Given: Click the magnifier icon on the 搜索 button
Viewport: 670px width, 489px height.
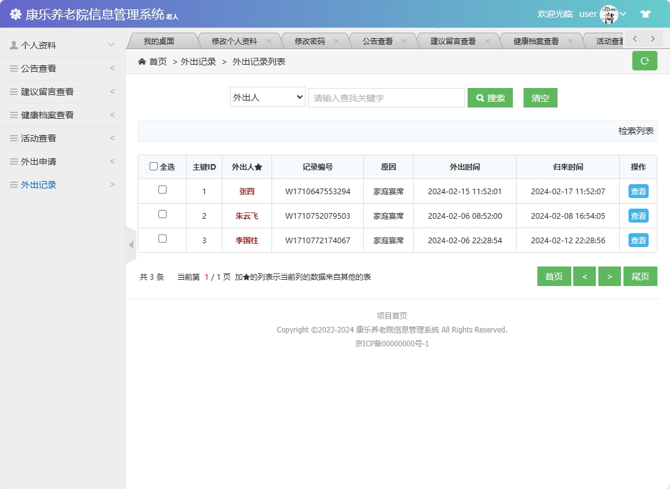Looking at the screenshot, I should point(481,97).
